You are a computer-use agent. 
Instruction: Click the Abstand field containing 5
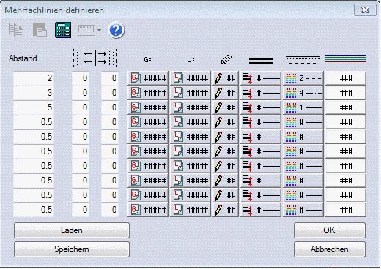pos(34,107)
